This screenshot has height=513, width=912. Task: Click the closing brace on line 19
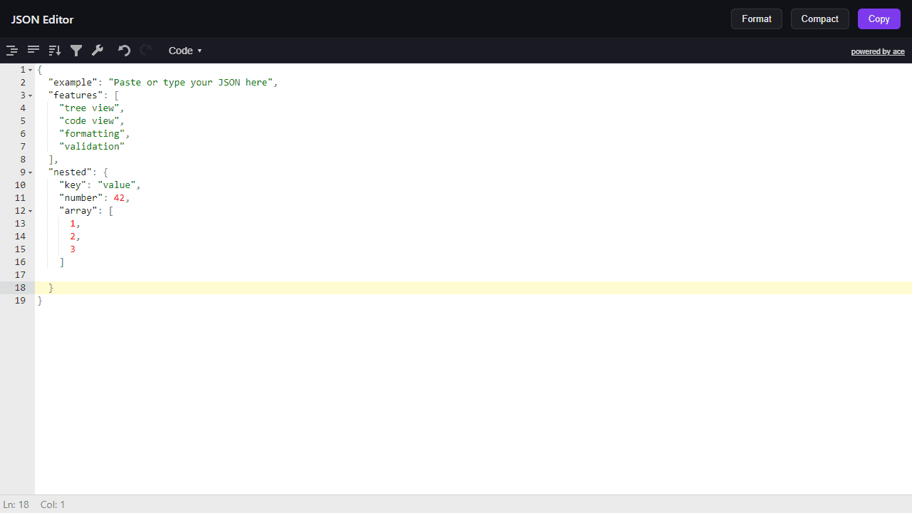40,301
